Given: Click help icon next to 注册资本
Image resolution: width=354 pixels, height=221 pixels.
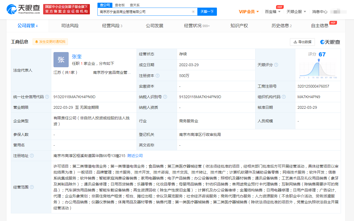Looking at the screenshot, I should (x=157, y=76).
